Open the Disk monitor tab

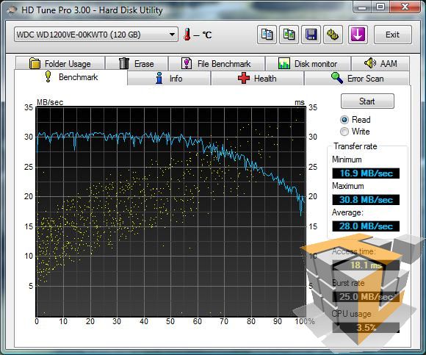(308, 64)
